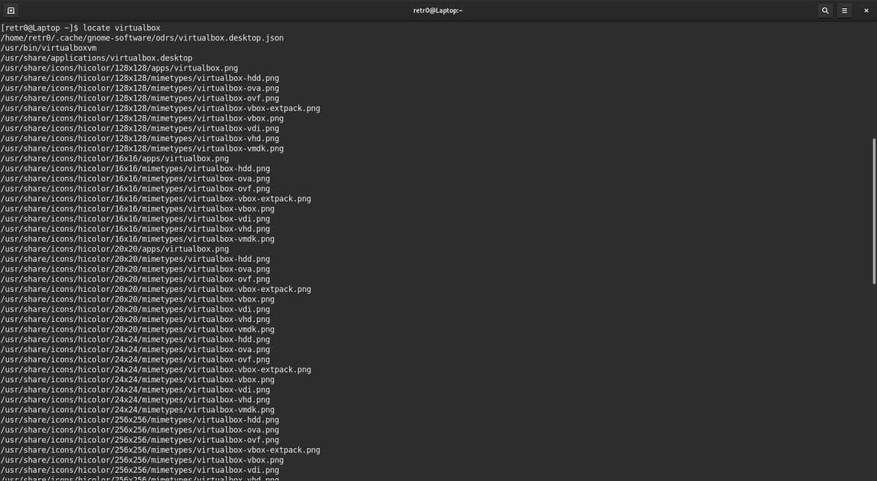Select 16x16 virtualbox-vmdk.png line
Image resolution: width=877 pixels, height=481 pixels.
[138, 239]
